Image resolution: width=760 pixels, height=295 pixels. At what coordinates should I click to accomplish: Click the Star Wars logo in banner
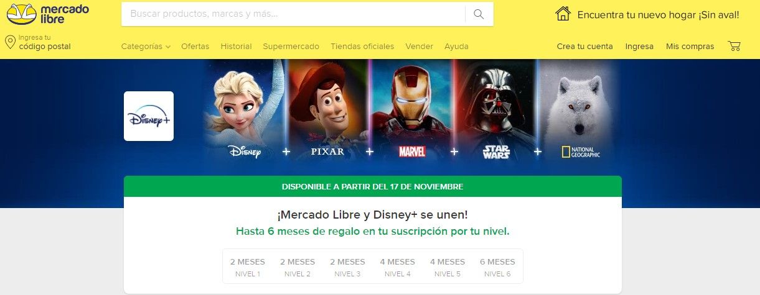497,152
